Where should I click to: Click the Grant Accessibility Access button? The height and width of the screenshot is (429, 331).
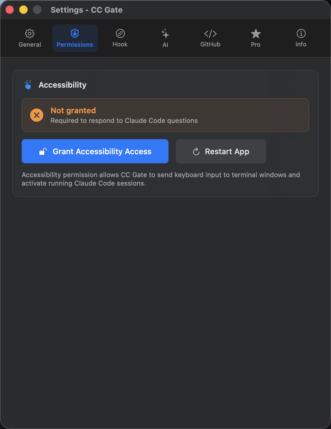(95, 151)
